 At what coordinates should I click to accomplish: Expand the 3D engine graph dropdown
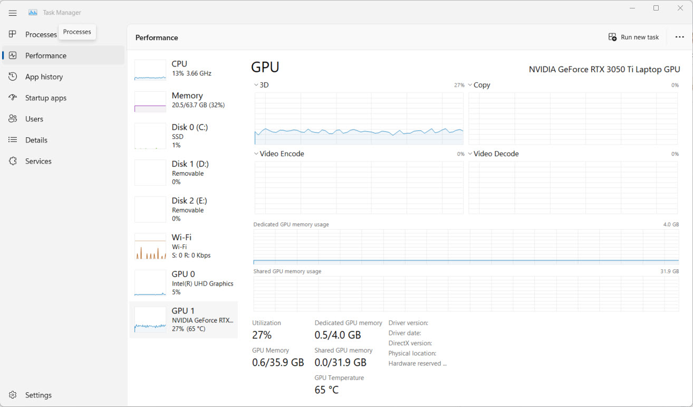[256, 85]
